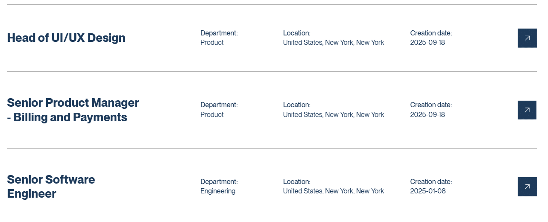Click arrow icon for Senior Product Manager job
The width and height of the screenshot is (548, 222).
[527, 110]
